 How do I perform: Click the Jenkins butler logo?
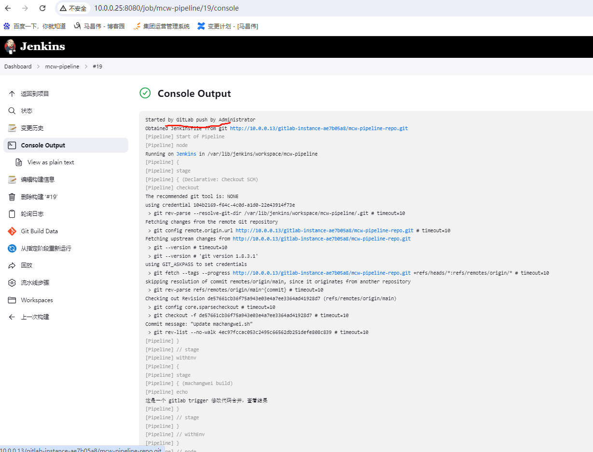pyautogui.click(x=10, y=47)
